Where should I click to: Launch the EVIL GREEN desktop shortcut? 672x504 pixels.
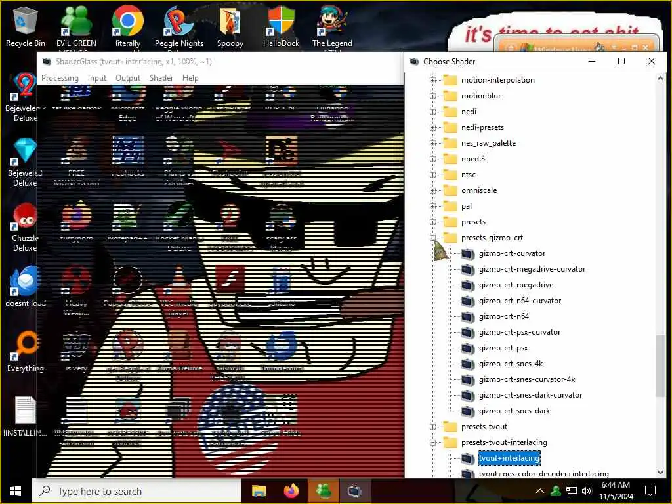76,26
